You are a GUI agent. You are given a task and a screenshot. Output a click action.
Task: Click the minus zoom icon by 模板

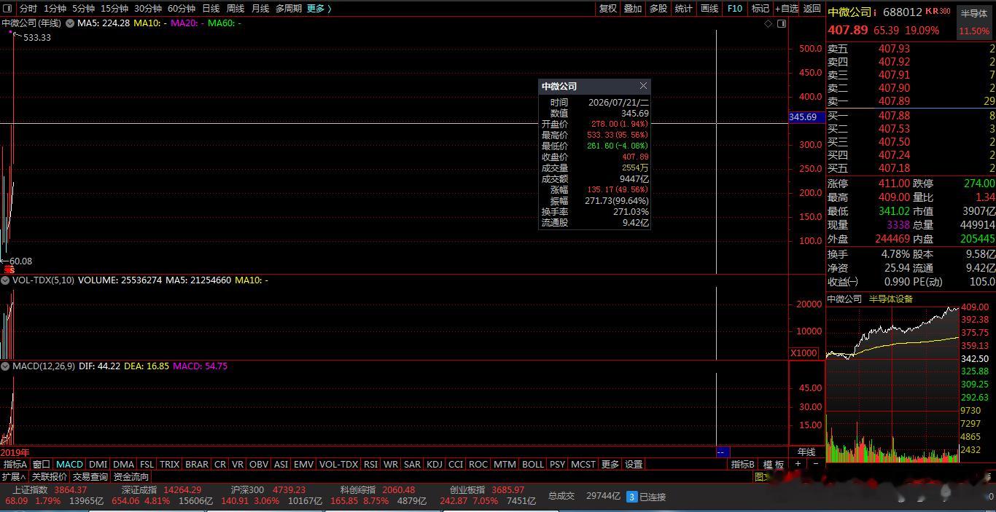coord(815,464)
